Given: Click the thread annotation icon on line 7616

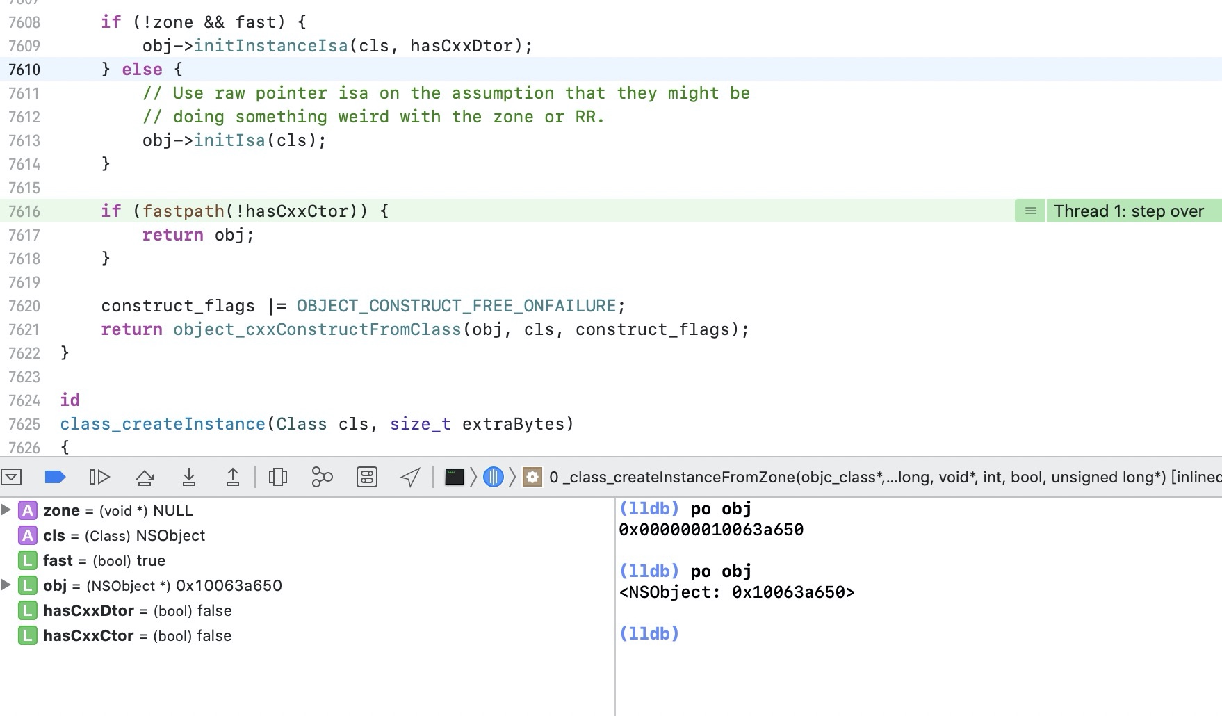Looking at the screenshot, I should click(1030, 211).
